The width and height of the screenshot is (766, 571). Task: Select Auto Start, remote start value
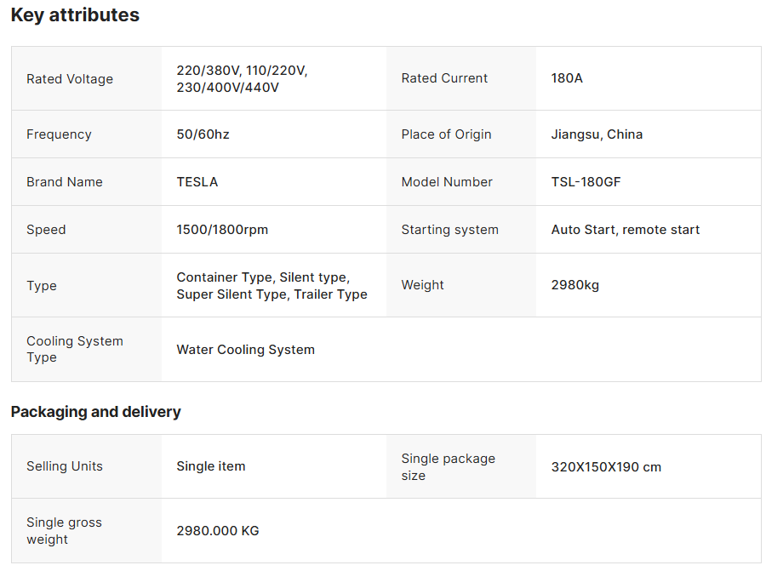(x=626, y=230)
